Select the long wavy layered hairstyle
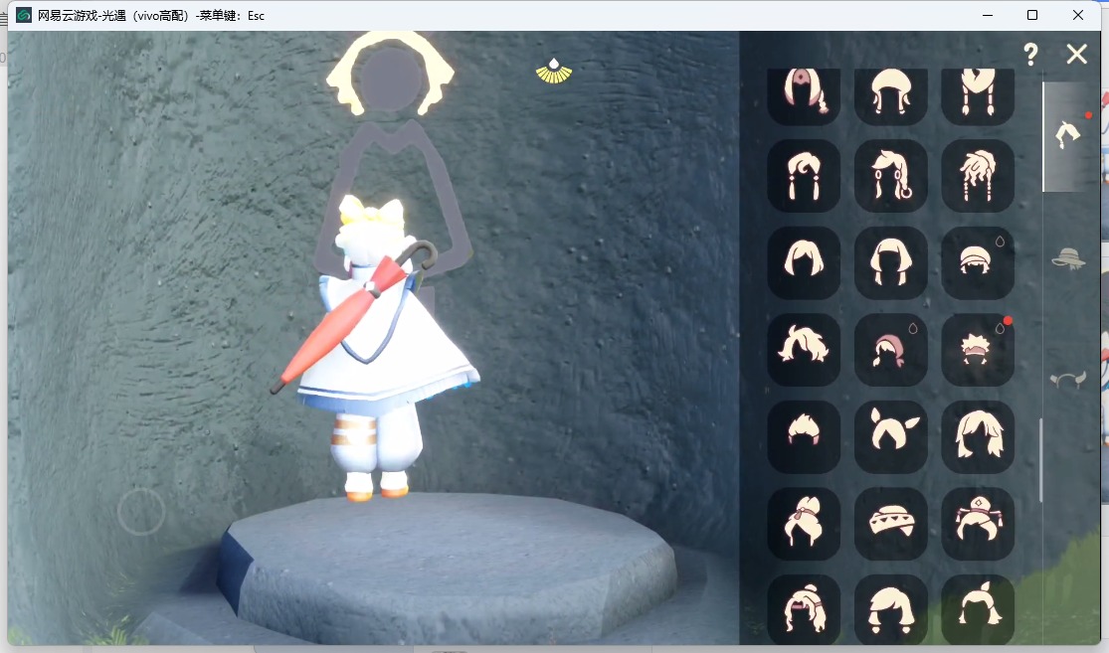Image resolution: width=1109 pixels, height=653 pixels. 978,436
